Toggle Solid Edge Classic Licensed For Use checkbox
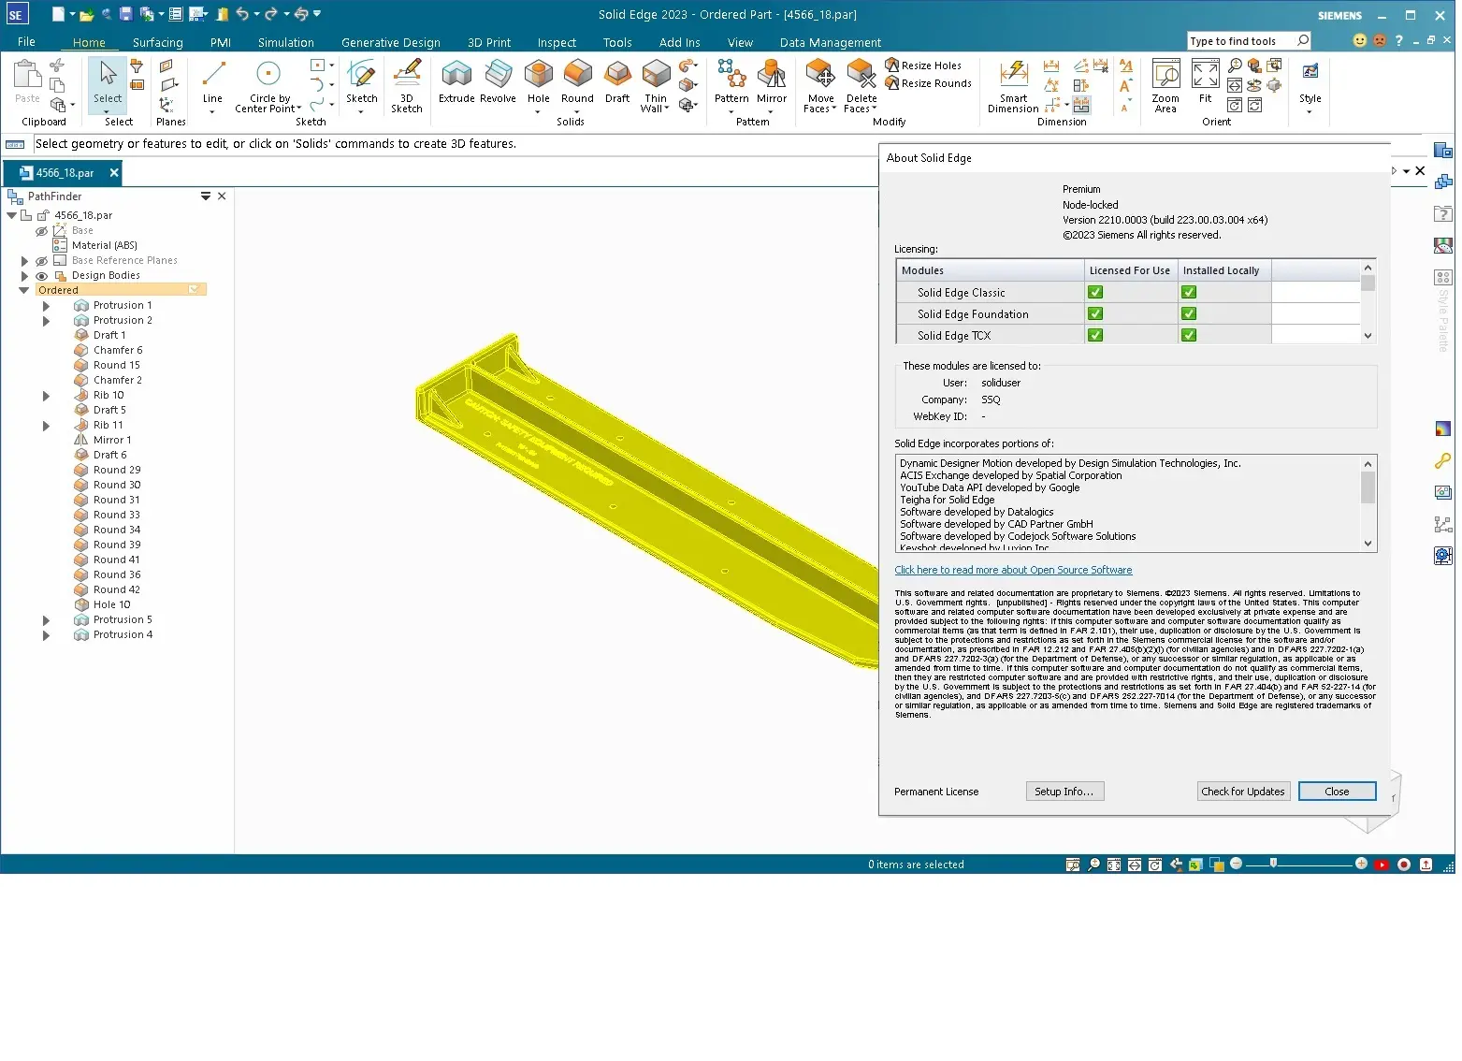The height and width of the screenshot is (1061, 1462). (x=1095, y=293)
